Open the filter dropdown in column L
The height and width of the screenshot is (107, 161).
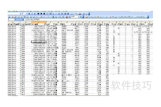112,24
